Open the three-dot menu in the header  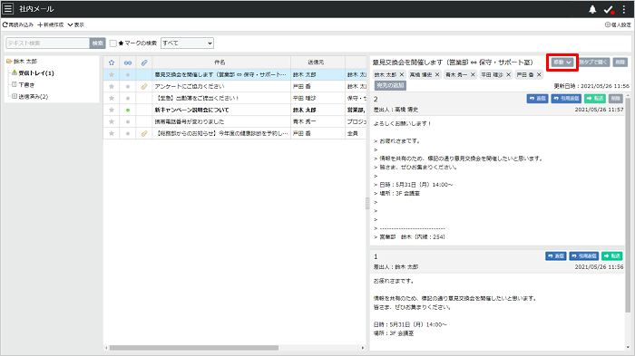coord(624,9)
